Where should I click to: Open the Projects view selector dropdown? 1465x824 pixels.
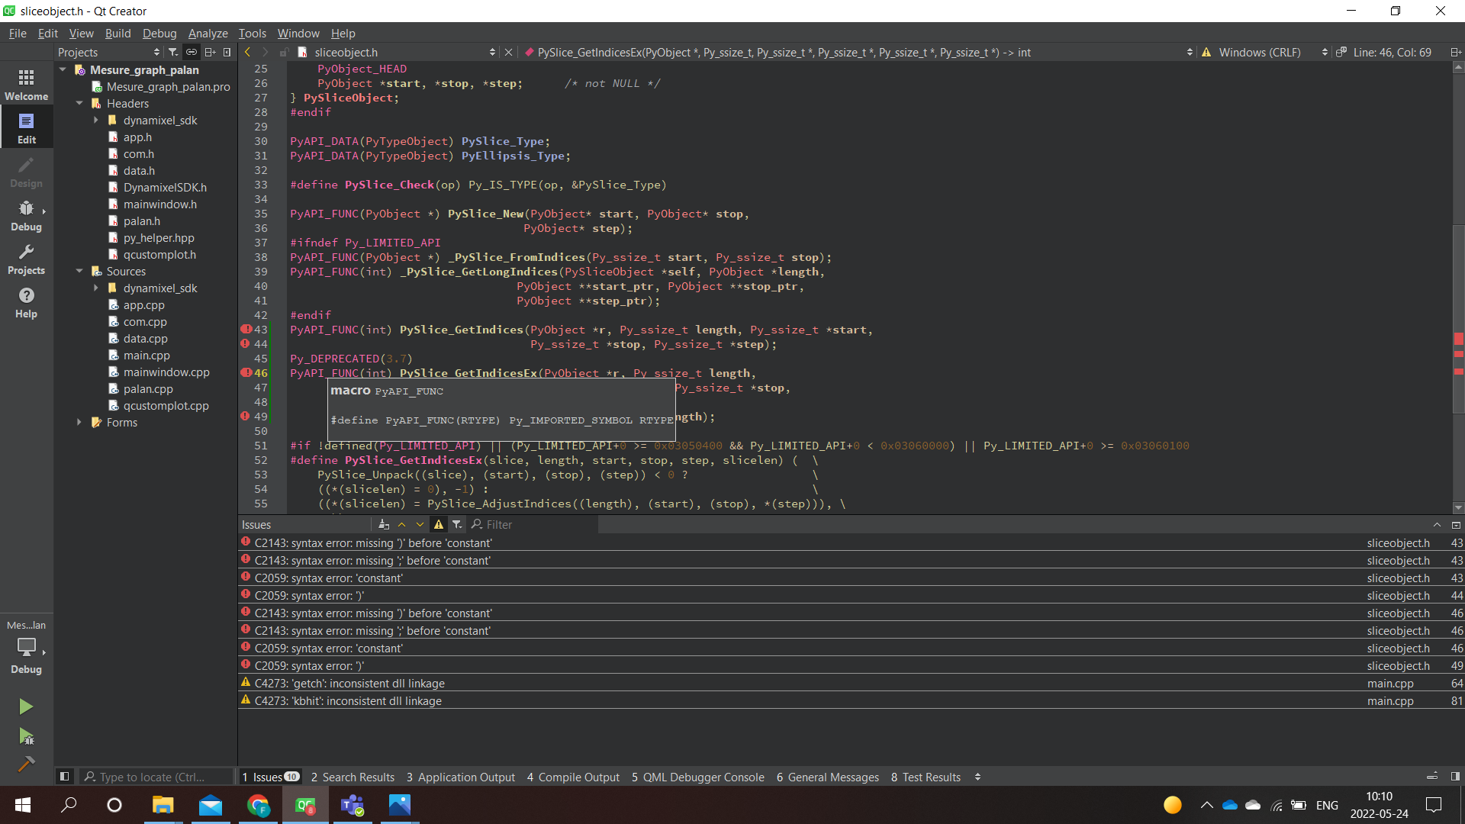tap(108, 52)
